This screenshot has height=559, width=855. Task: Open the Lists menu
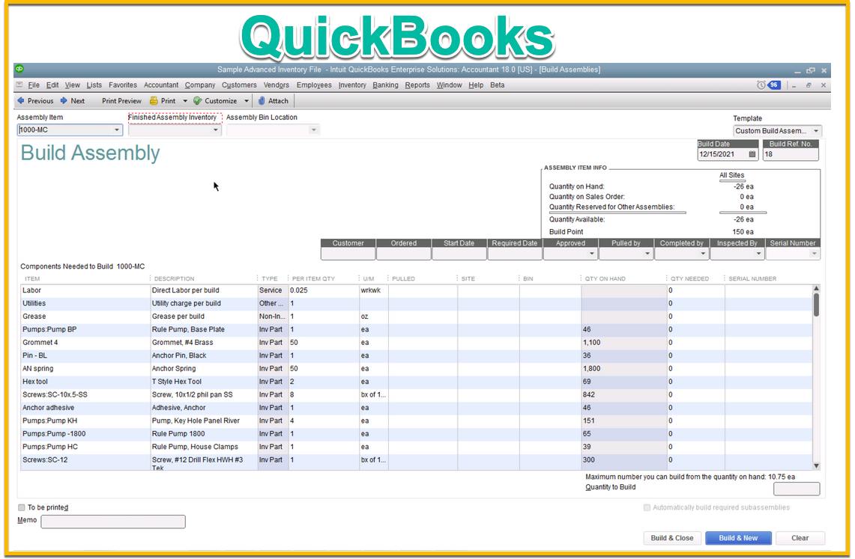94,85
